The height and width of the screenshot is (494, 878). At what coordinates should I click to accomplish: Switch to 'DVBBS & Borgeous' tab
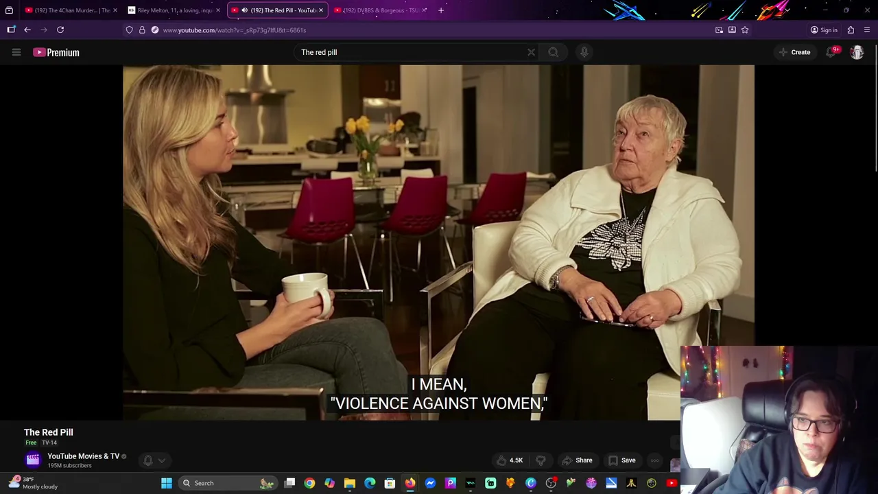[379, 10]
